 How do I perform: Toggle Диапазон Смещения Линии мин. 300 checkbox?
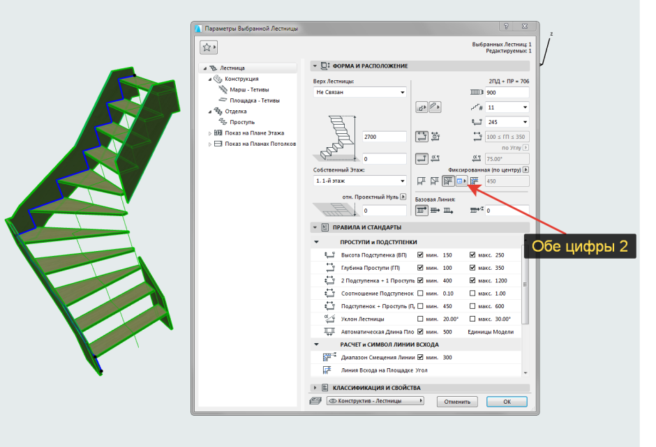[x=420, y=357]
